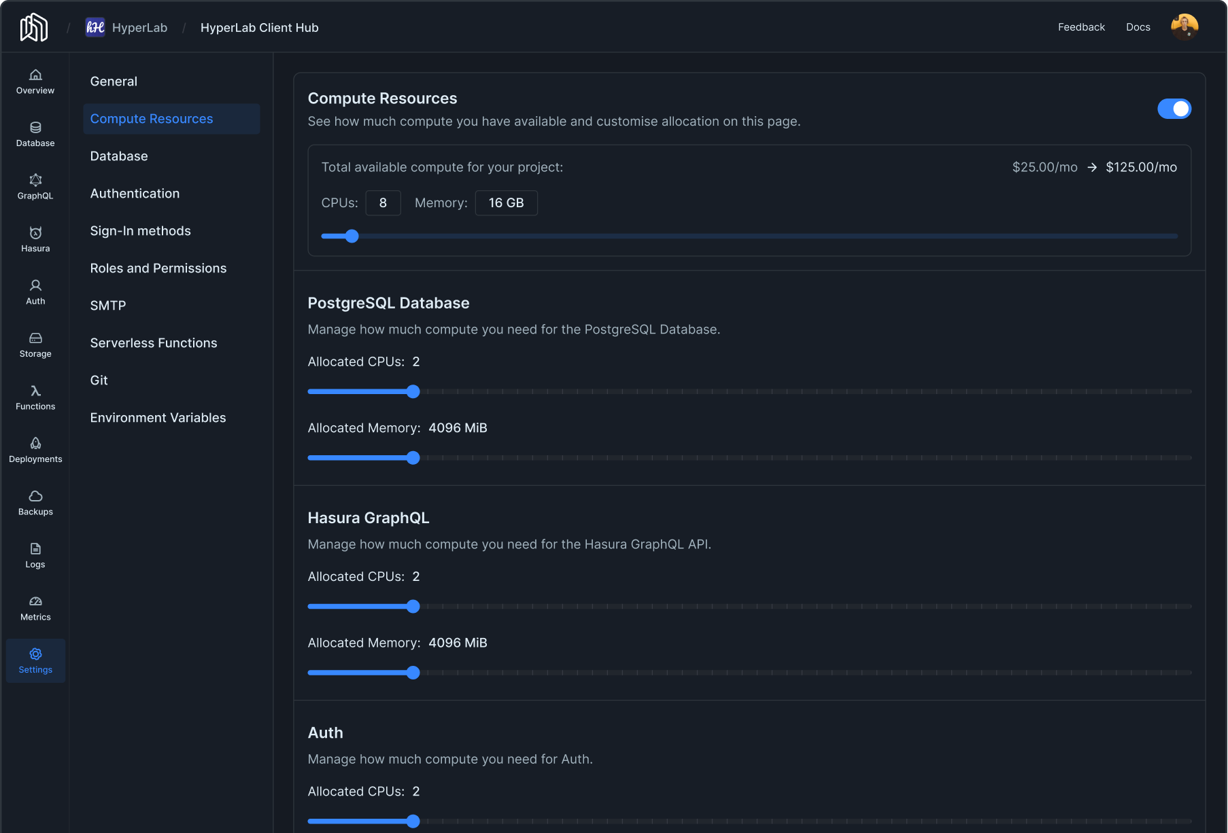Click the total compute slider handle
This screenshot has width=1228, height=833.
pos(352,236)
